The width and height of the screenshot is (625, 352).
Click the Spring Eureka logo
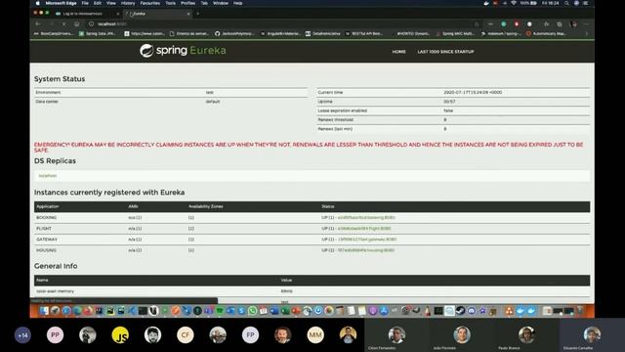[x=183, y=51]
